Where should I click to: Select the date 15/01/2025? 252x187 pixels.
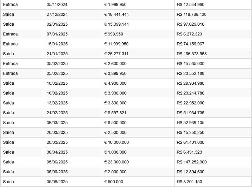pos(57,44)
